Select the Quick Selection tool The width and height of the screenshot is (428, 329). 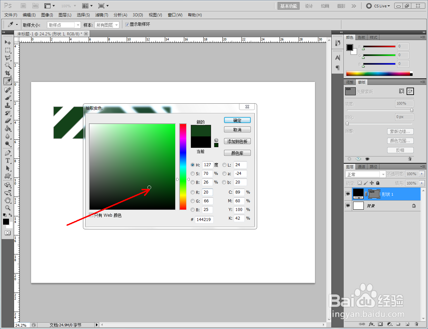(8, 66)
